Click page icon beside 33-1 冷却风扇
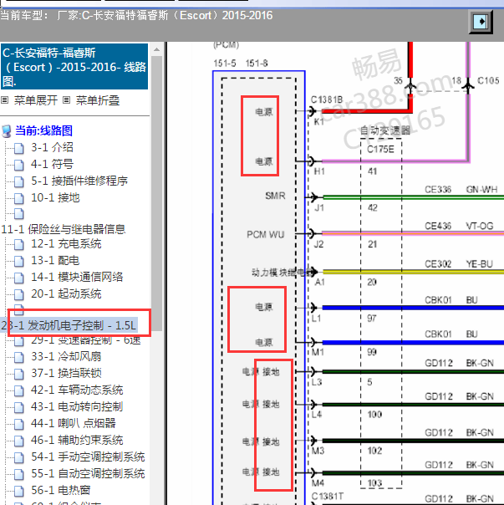The image size is (504, 505). click(x=19, y=358)
